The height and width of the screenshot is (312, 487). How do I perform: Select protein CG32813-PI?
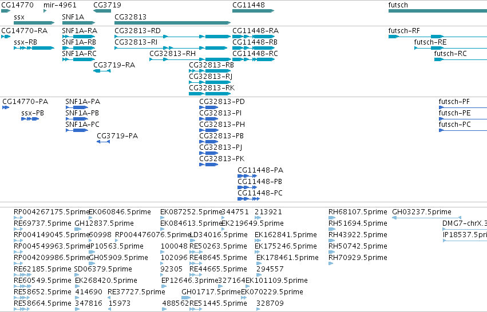coord(220,113)
